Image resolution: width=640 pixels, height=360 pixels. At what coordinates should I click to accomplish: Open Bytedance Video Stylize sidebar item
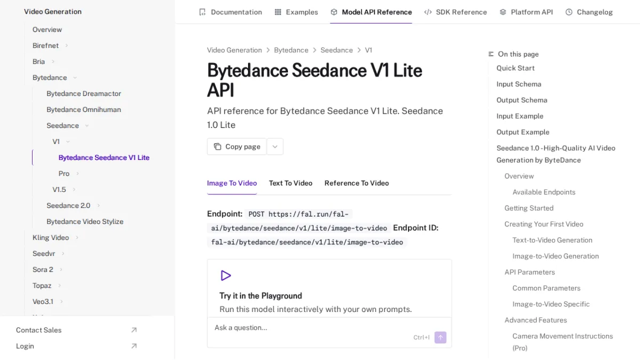pyautogui.click(x=85, y=221)
